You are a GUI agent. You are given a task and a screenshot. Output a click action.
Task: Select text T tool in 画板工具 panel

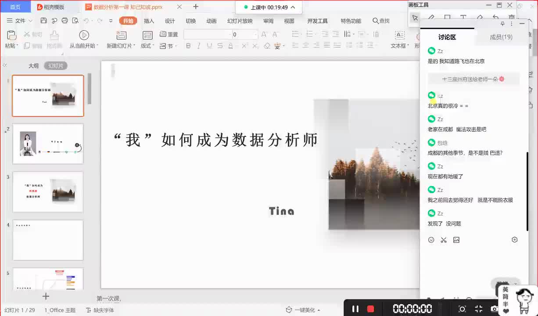coord(463,18)
